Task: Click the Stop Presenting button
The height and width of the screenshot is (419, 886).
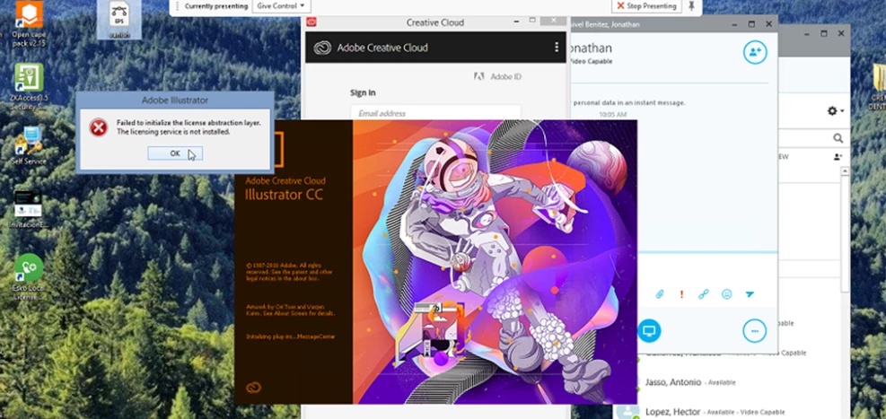Action: click(646, 6)
